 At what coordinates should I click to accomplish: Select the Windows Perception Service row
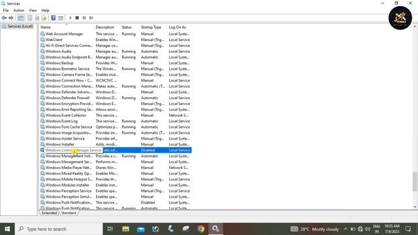[x=116, y=191]
